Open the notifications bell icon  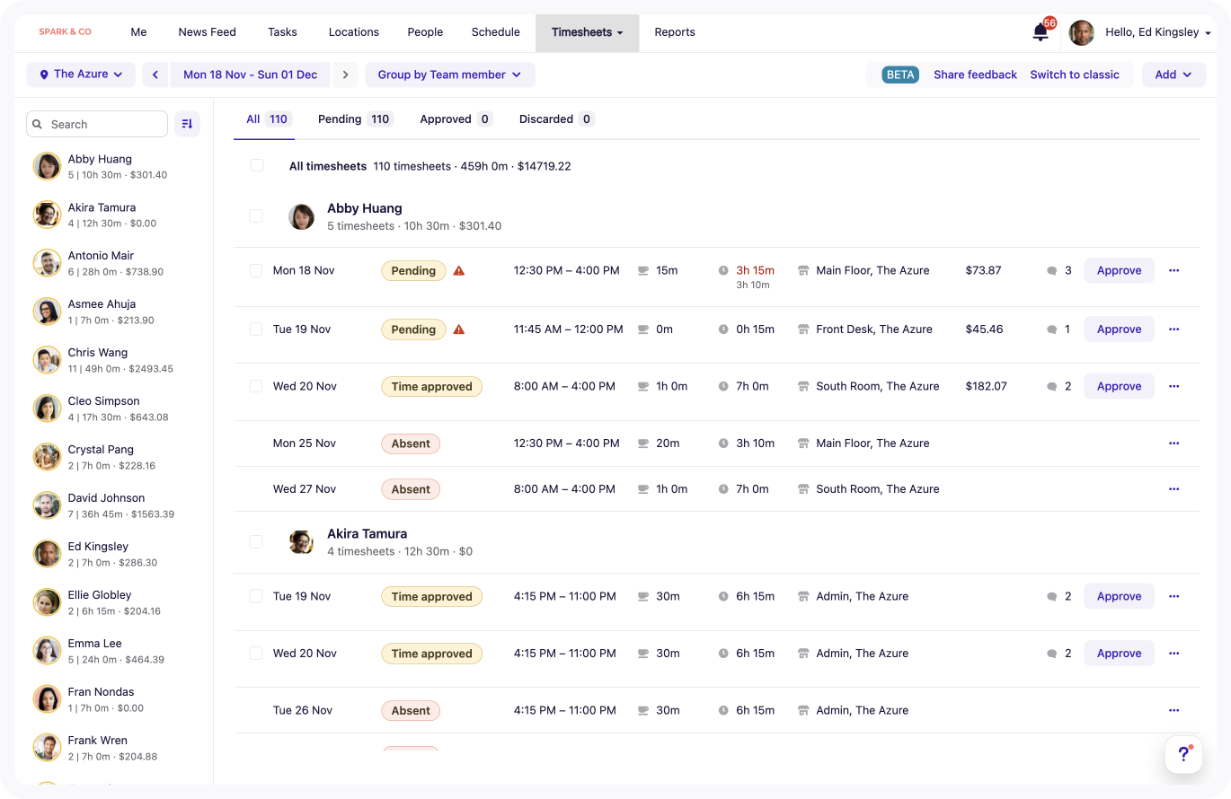1041,32
